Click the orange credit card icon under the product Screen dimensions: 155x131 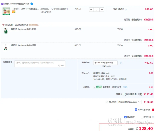[14, 12]
